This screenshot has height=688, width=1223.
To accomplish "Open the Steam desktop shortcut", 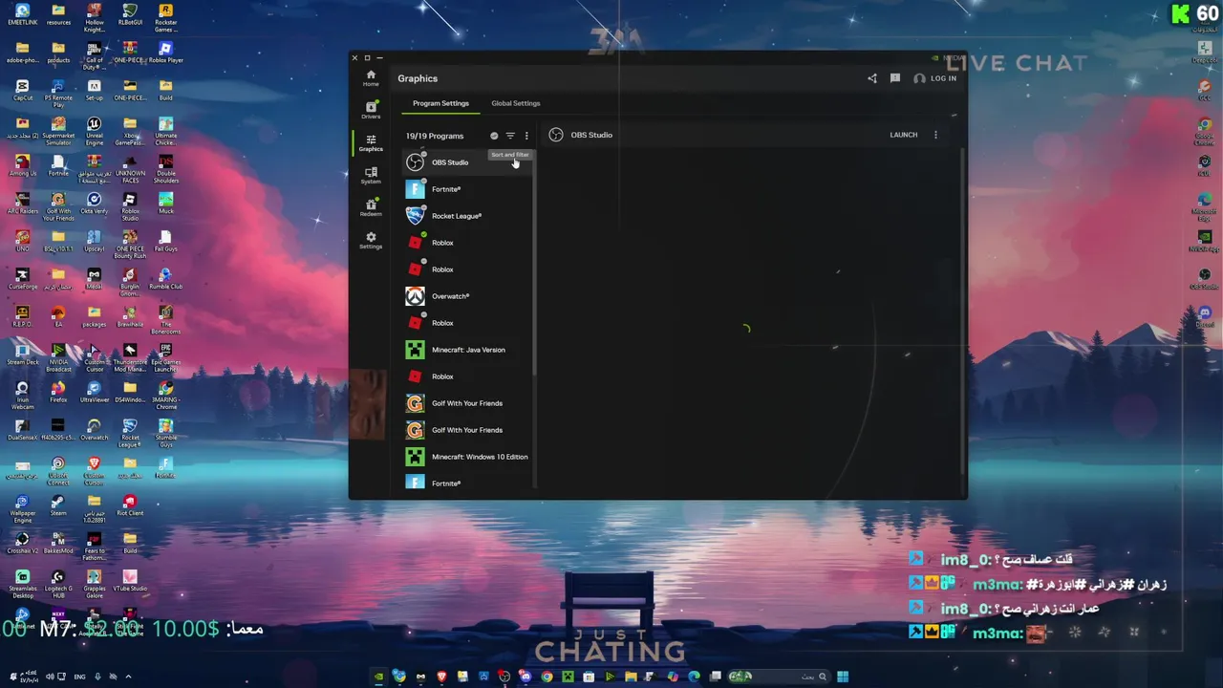I will (58, 505).
